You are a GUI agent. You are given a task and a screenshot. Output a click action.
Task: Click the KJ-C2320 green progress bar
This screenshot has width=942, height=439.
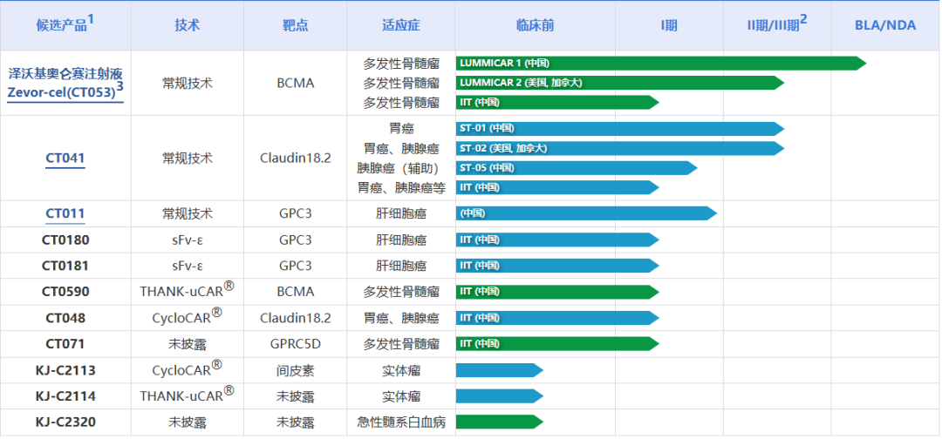(x=498, y=422)
